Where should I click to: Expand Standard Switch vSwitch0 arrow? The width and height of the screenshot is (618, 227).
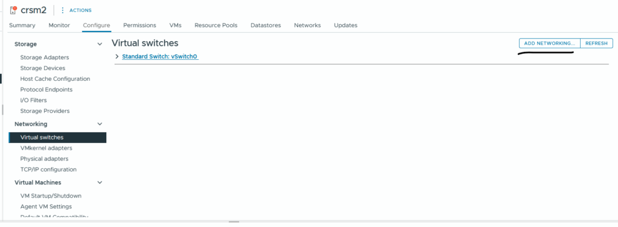116,56
